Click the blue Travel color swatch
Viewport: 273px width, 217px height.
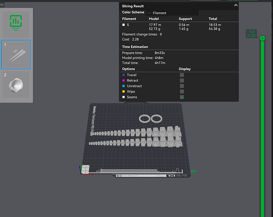(x=124, y=75)
